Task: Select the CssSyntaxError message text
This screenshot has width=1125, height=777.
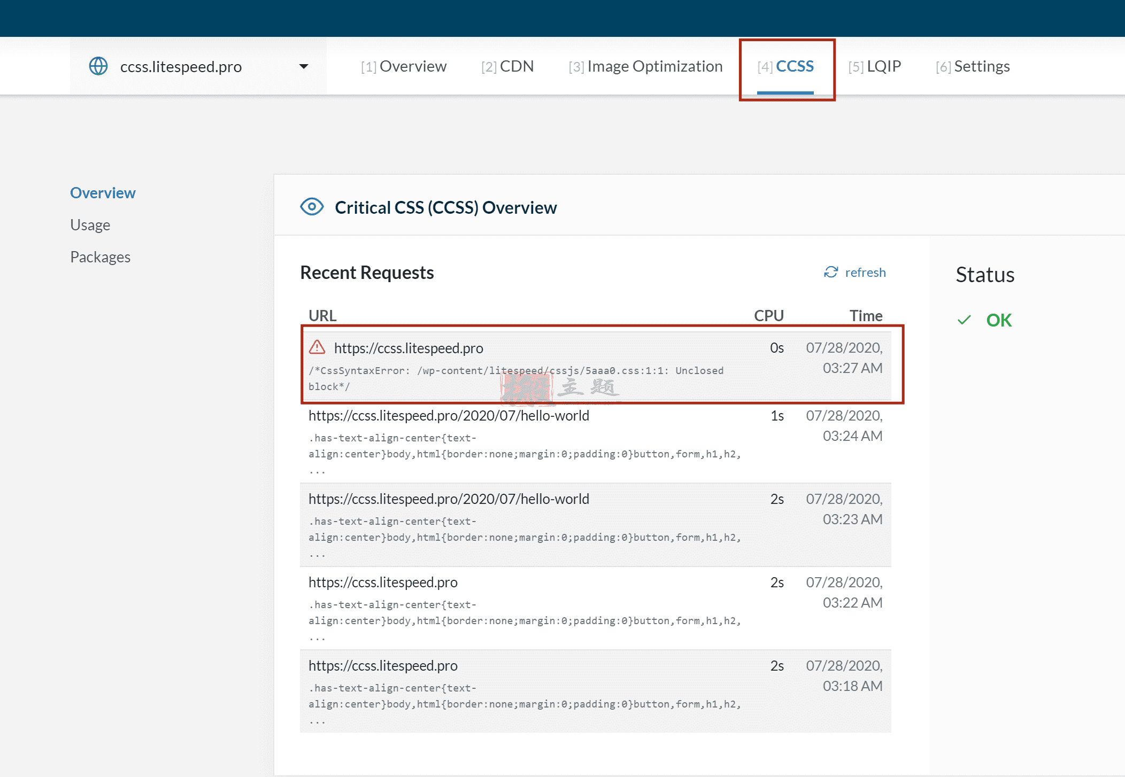Action: [x=516, y=378]
